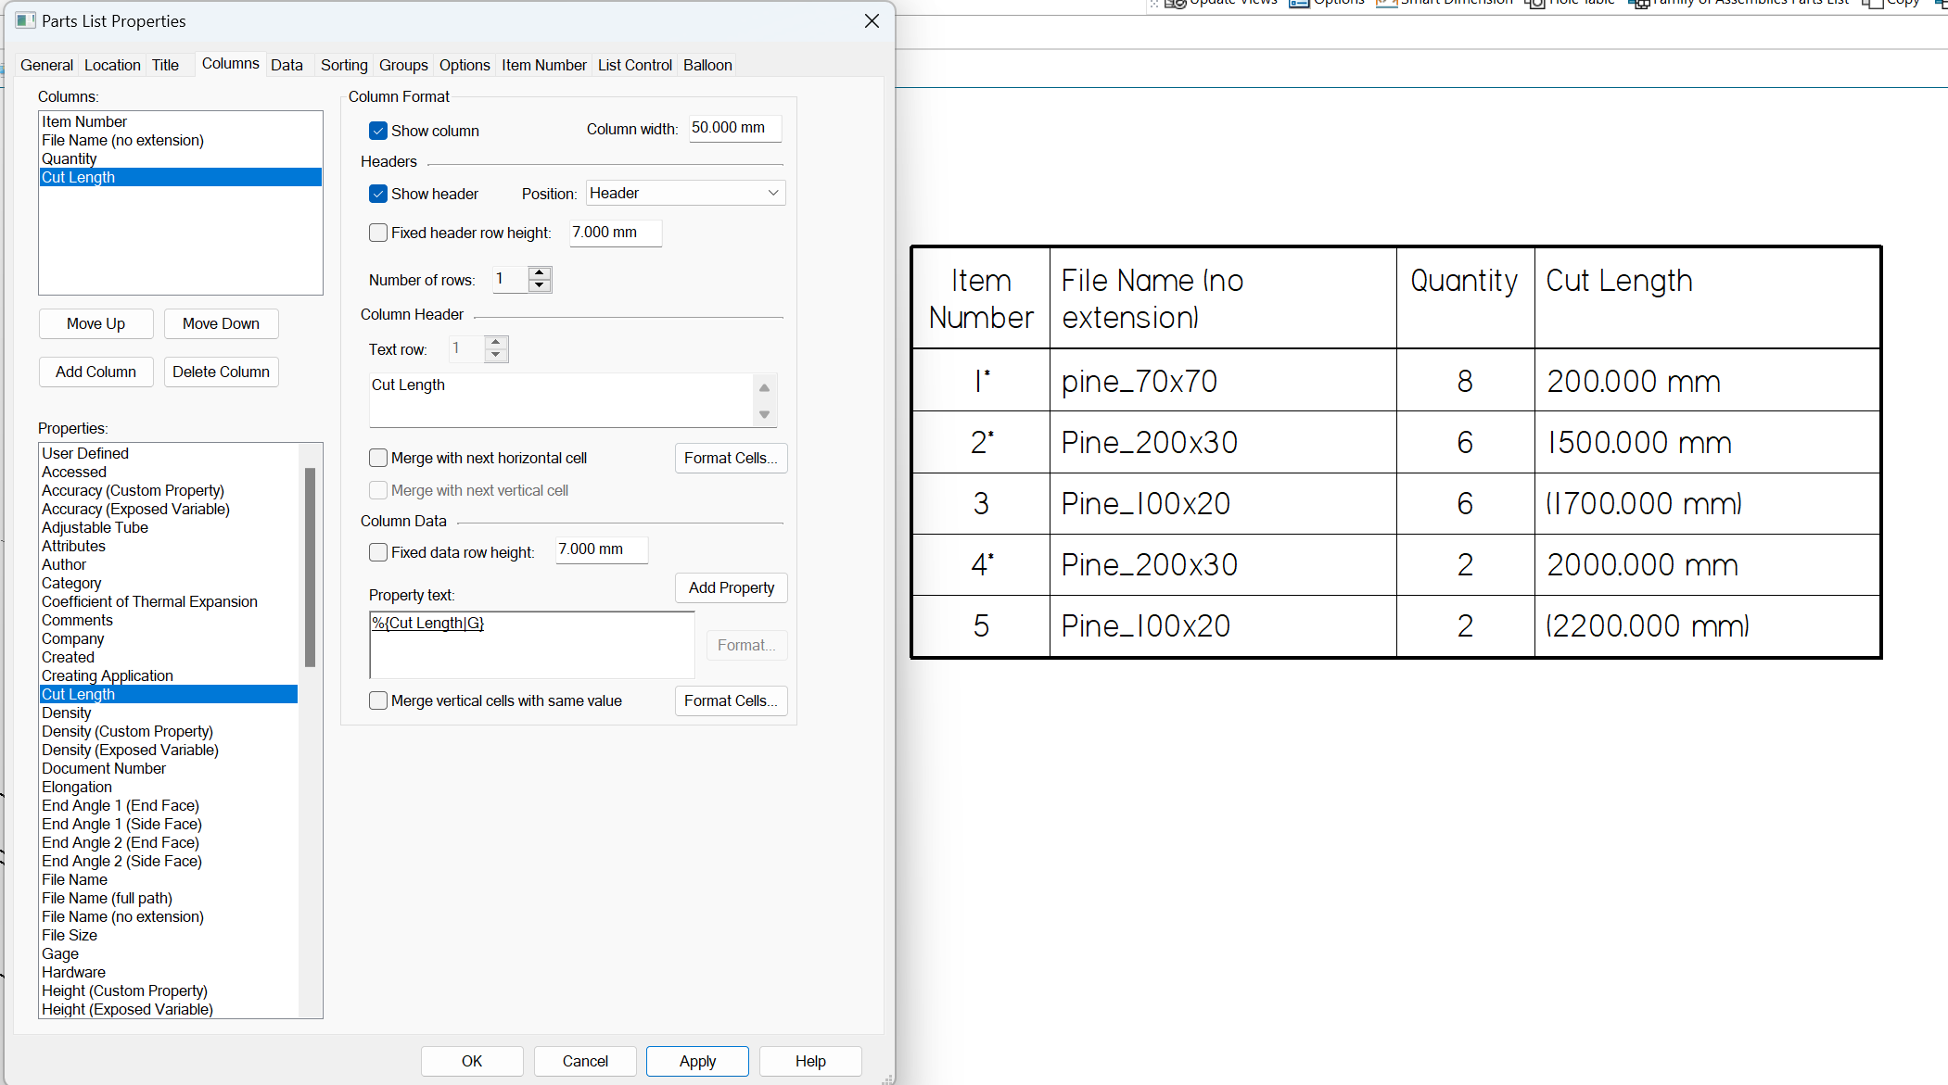Select the Smart Dimension tool icon

tap(1386, 4)
